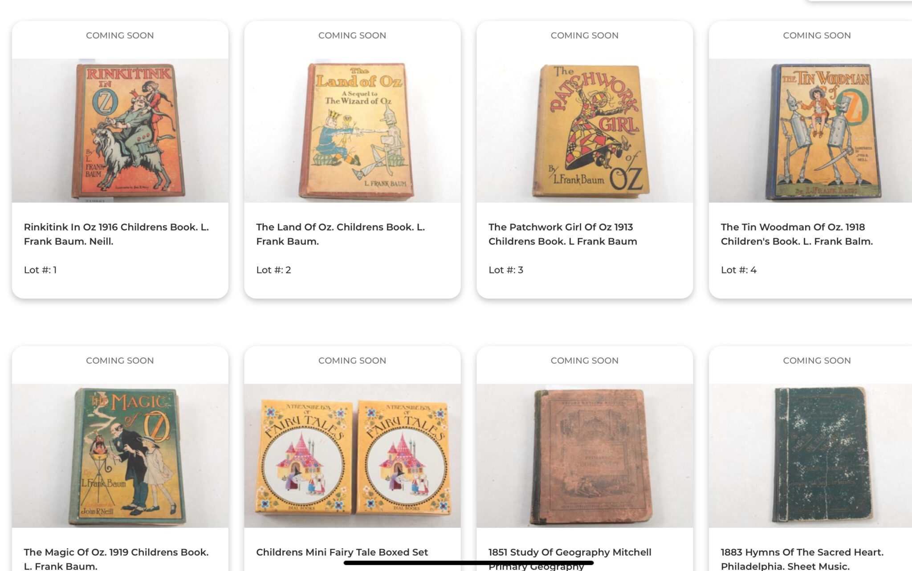
Task: Open the Fairy Tales boxed set image
Action: coord(352,456)
